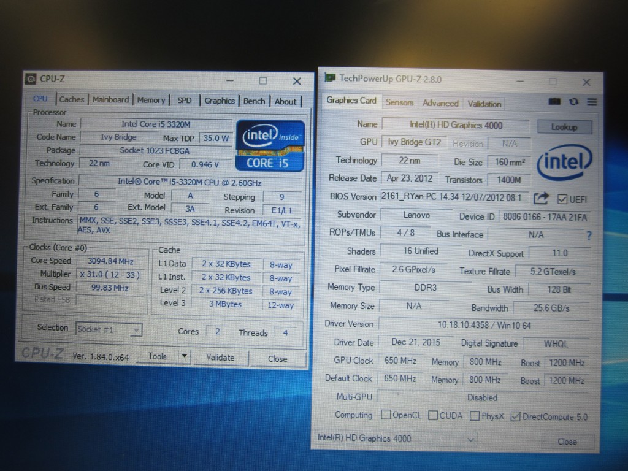Viewport: 628px width, 471px height.
Task: Select the Memory tab in CPU-Z
Action: click(151, 100)
